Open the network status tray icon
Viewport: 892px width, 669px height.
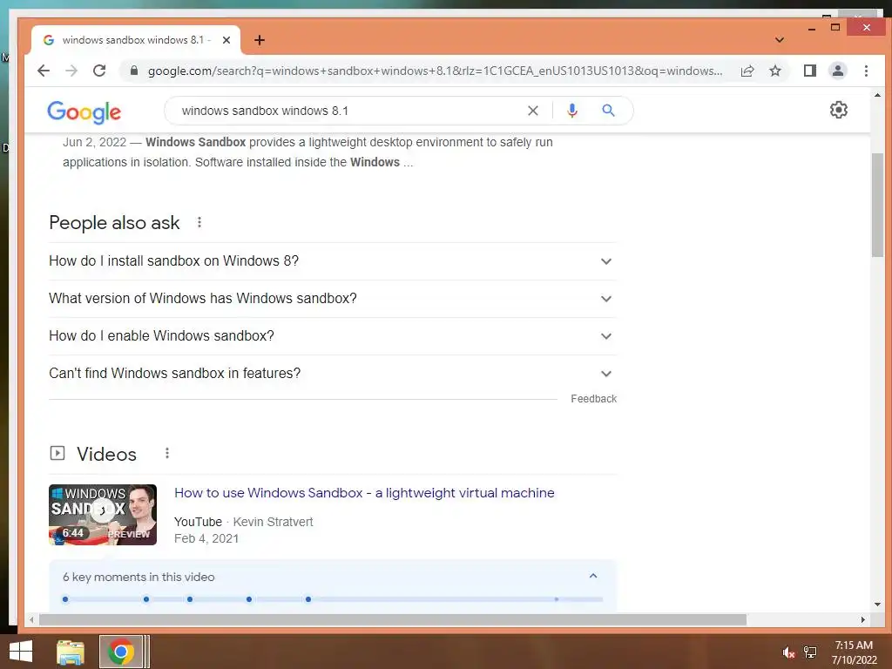(810, 652)
